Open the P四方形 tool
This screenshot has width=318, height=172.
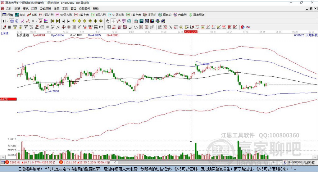[x=46, y=15]
